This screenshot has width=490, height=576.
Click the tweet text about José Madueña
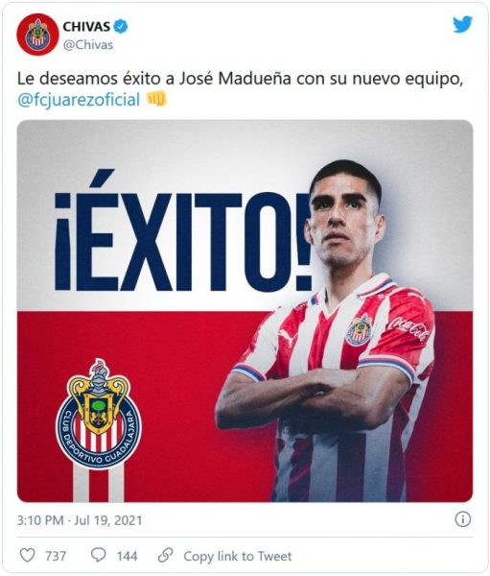239,89
